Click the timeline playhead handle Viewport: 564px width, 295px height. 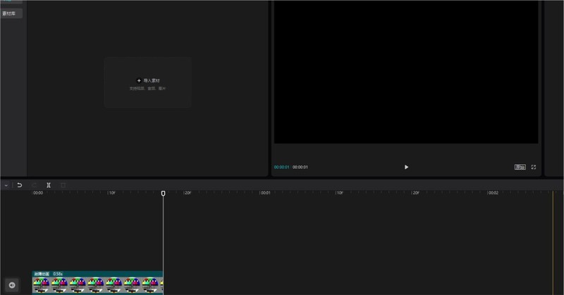coord(163,193)
